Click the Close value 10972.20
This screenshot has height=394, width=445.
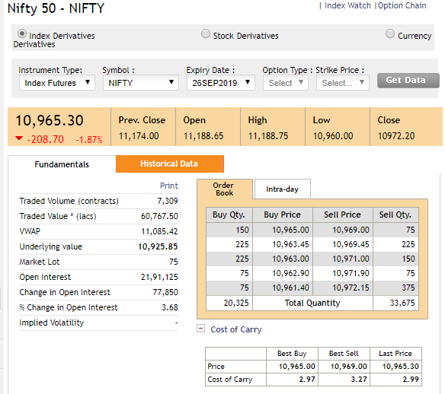click(x=396, y=136)
